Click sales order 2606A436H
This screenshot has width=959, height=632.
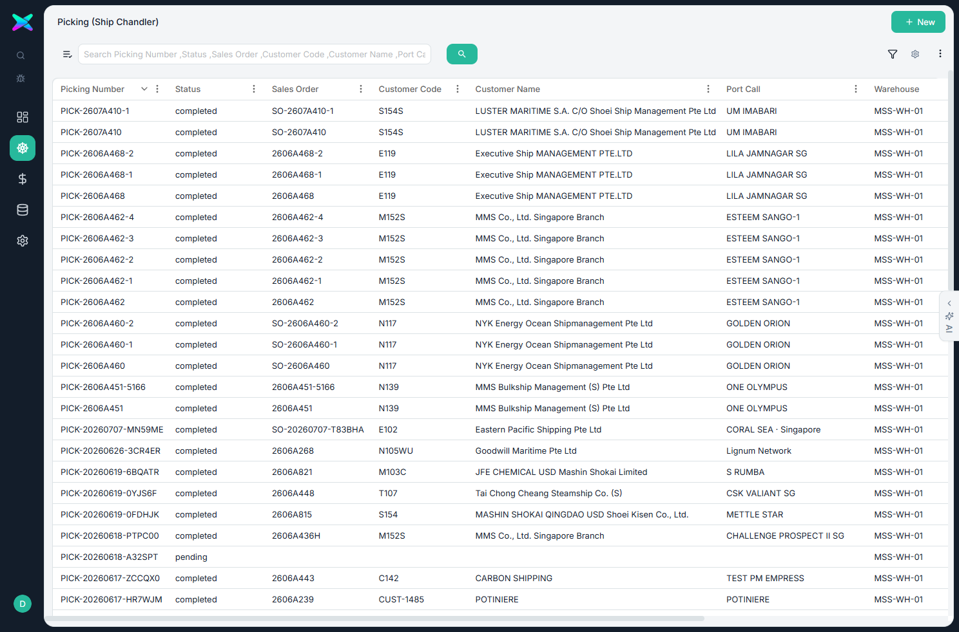[296, 535]
